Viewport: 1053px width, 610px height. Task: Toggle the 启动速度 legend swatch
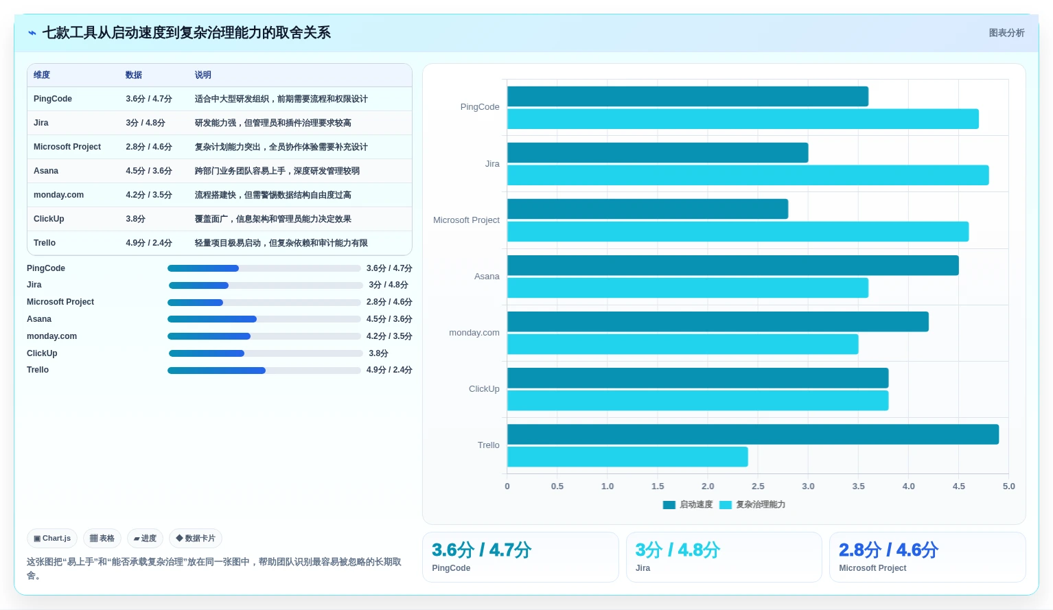tap(669, 505)
